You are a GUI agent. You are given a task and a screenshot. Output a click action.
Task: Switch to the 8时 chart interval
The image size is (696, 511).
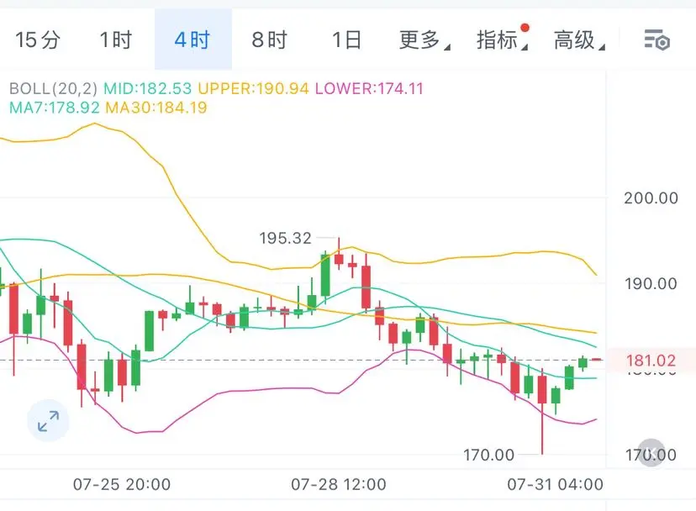click(x=270, y=40)
